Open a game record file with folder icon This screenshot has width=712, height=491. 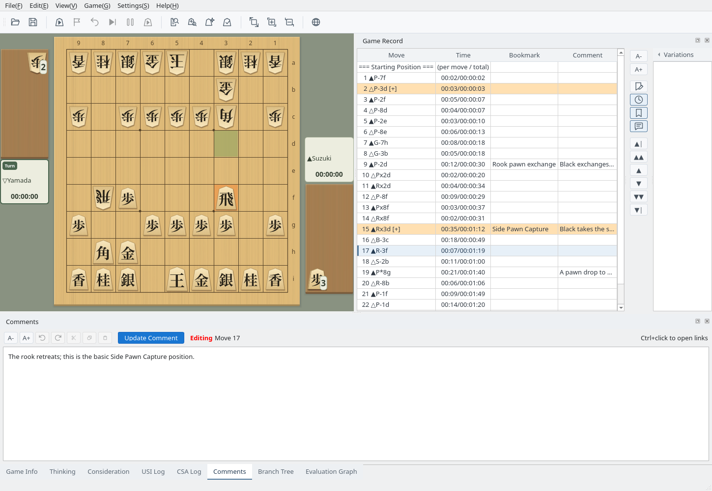[15, 22]
